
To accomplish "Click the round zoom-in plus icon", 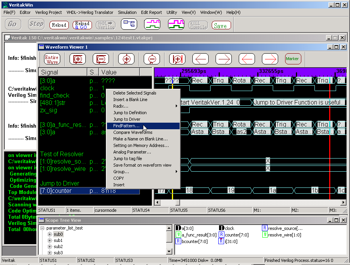I will [x=126, y=59].
